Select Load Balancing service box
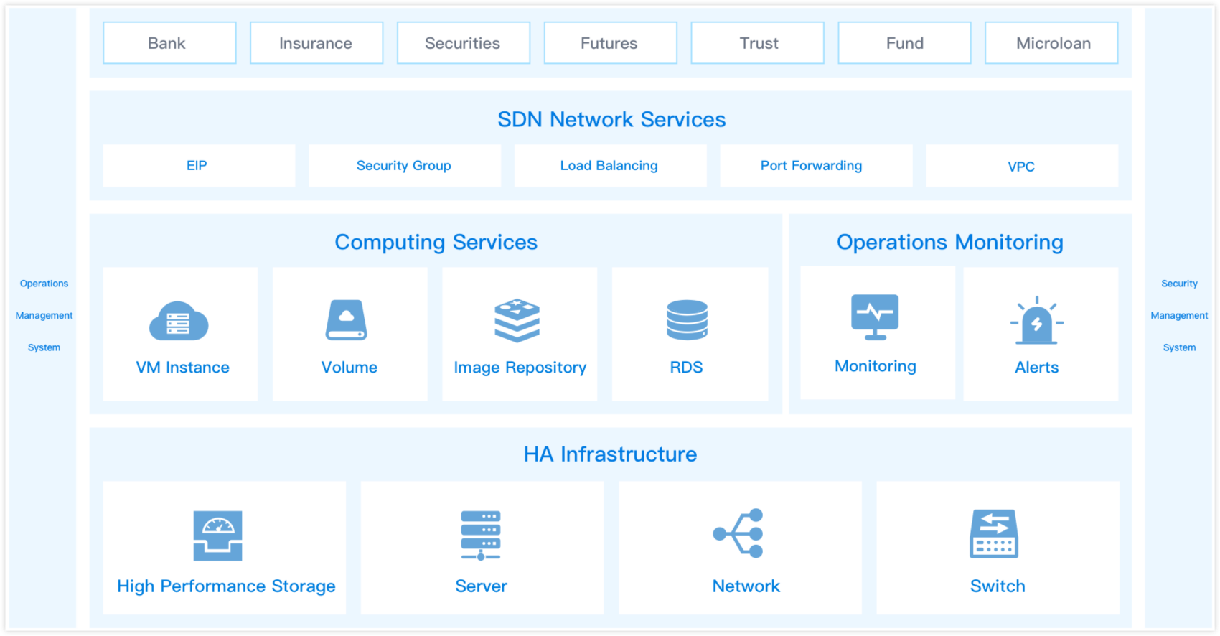Image resolution: width=1220 pixels, height=636 pixels. pyautogui.click(x=610, y=166)
